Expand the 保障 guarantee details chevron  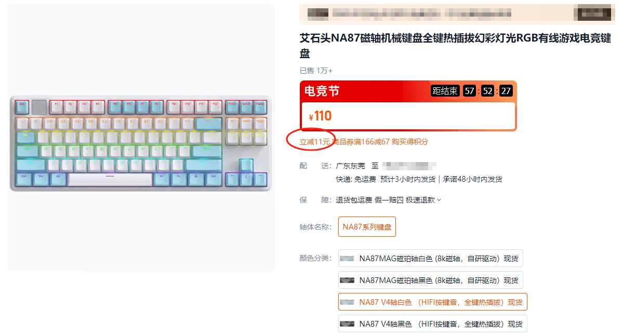(x=439, y=200)
